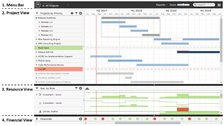Expand Windows Update 1115

coord(36,78)
